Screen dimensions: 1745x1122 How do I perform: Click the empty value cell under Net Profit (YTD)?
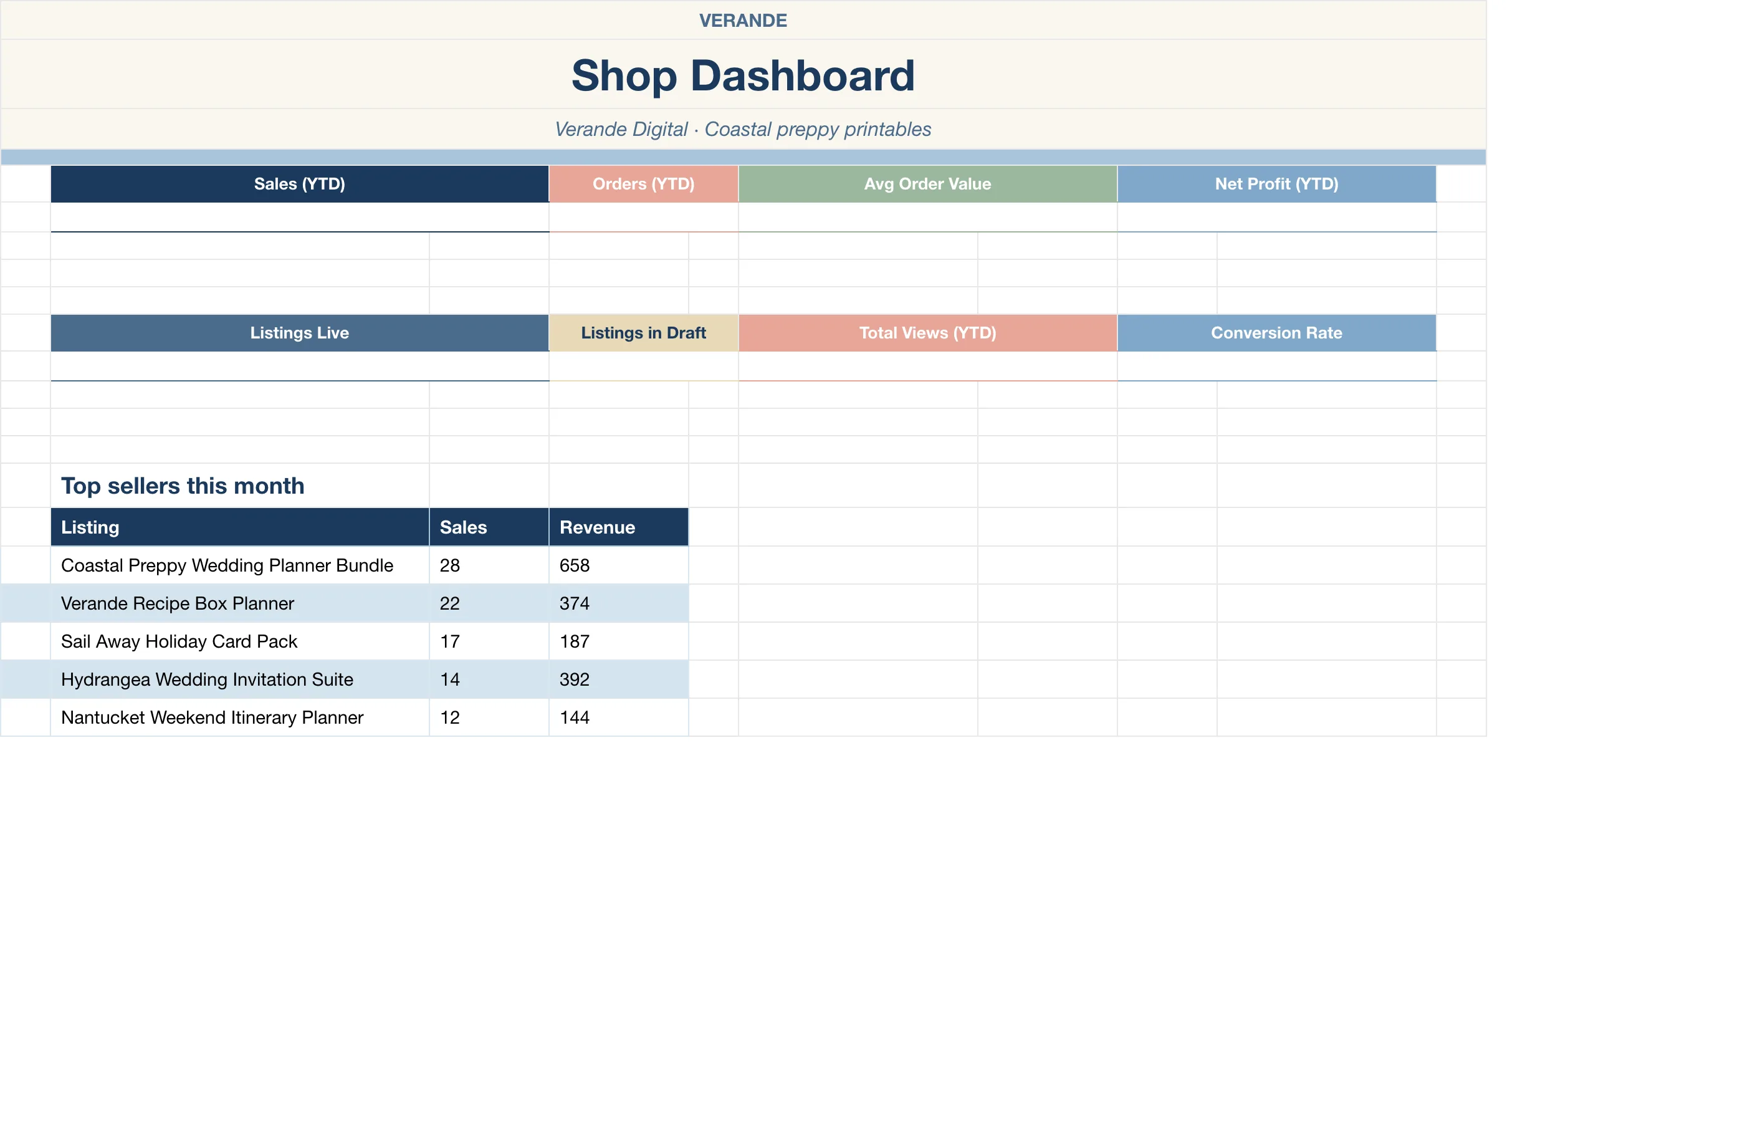[1276, 217]
